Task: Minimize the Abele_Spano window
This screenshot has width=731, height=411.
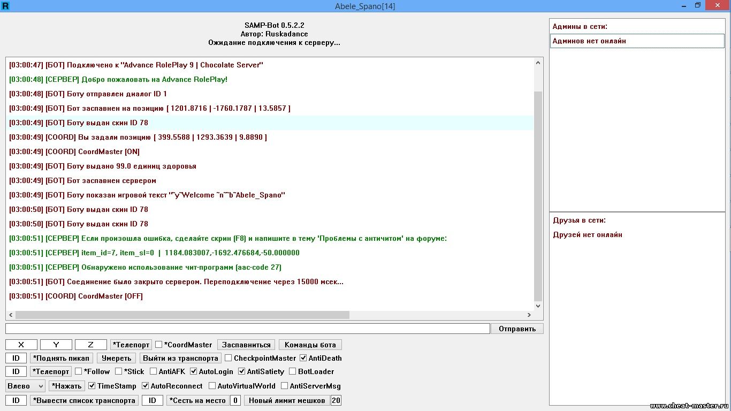Action: [x=683, y=5]
